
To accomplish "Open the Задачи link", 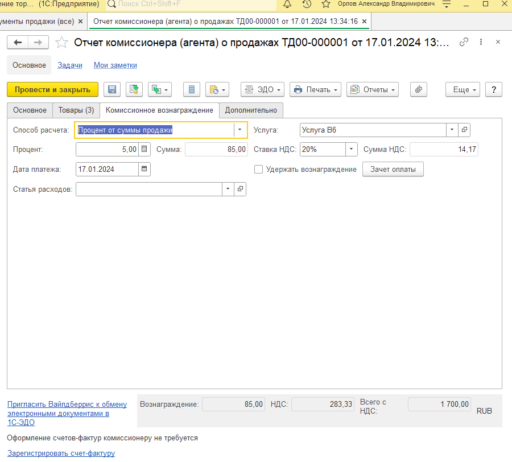I will click(x=70, y=65).
